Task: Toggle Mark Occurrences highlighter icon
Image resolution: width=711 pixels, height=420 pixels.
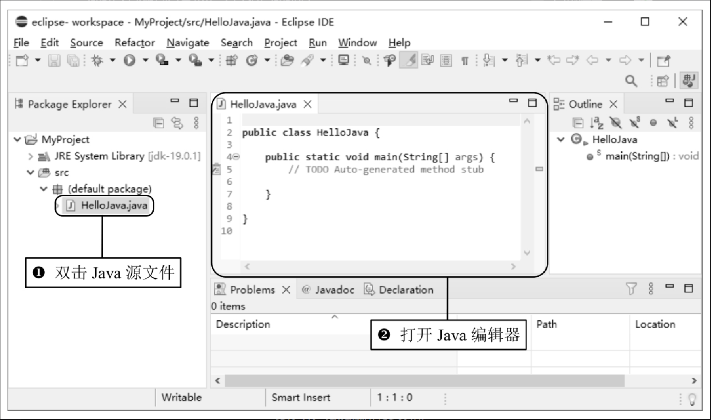Action: pos(409,61)
